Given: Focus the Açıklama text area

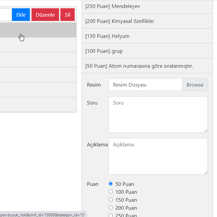Looking at the screenshot, I should tap(158, 156).
